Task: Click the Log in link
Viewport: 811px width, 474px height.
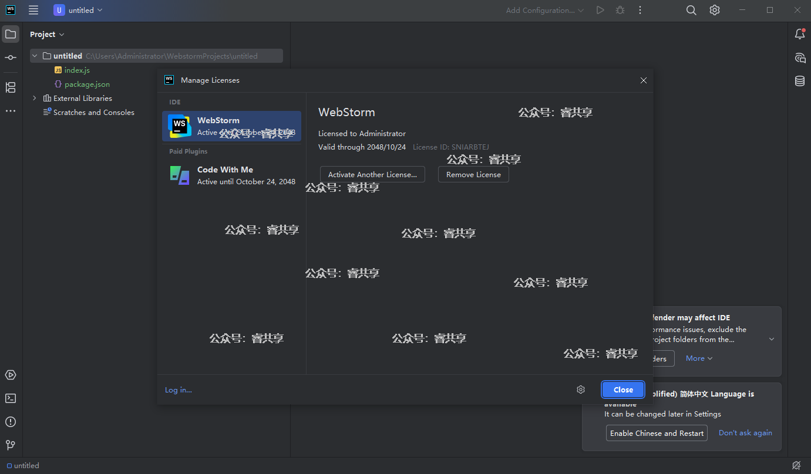Action: [x=179, y=390]
